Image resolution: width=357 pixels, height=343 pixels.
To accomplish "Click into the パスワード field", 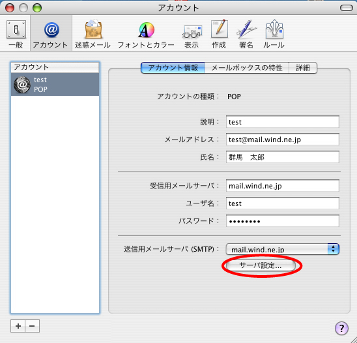I will [283, 220].
